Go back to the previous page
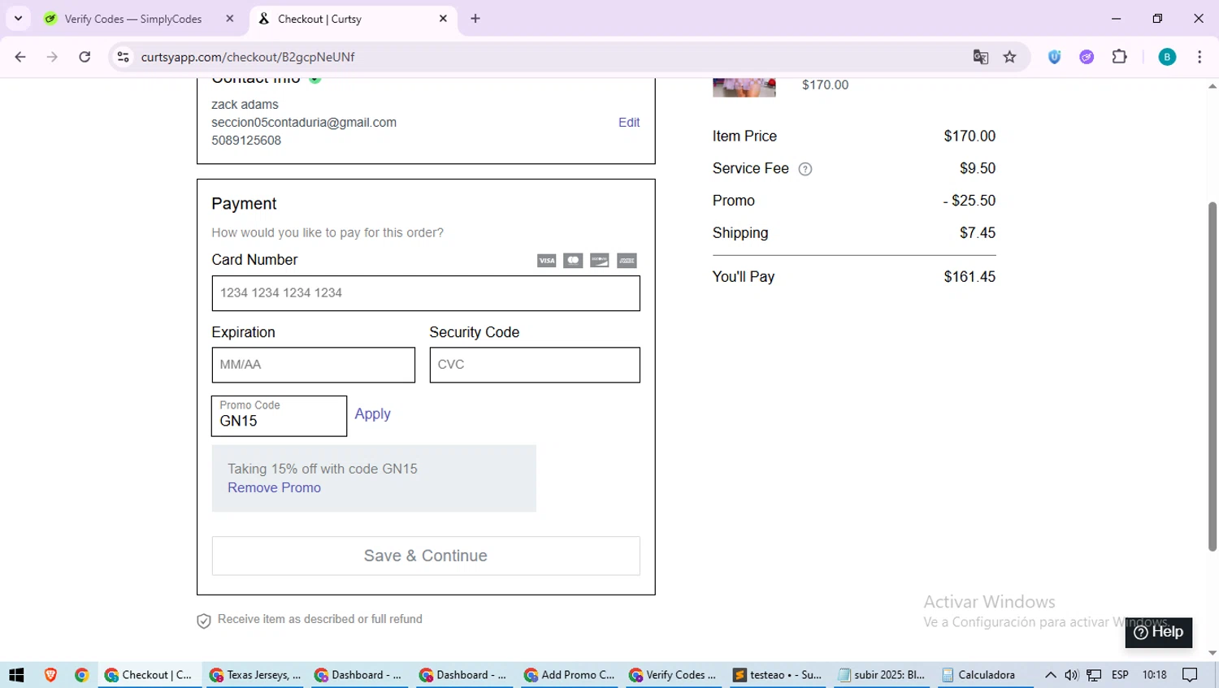 tap(20, 57)
